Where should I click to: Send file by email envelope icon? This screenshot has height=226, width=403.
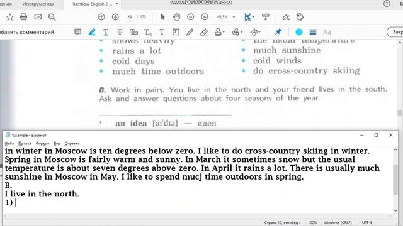coord(38,17)
